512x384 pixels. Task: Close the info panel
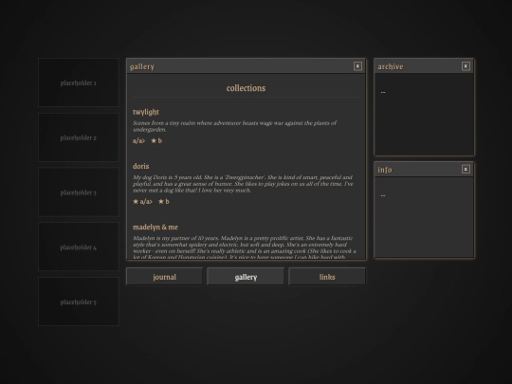(466, 169)
